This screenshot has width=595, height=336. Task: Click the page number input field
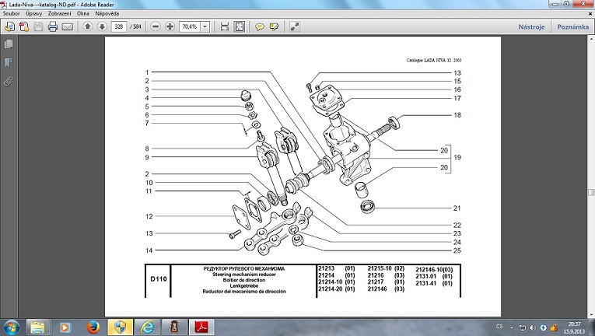(x=119, y=26)
